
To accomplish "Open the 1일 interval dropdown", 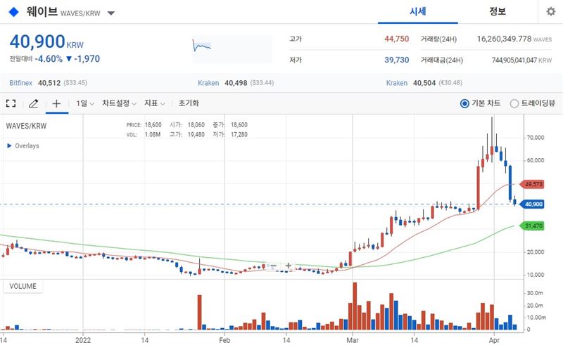I will [85, 103].
